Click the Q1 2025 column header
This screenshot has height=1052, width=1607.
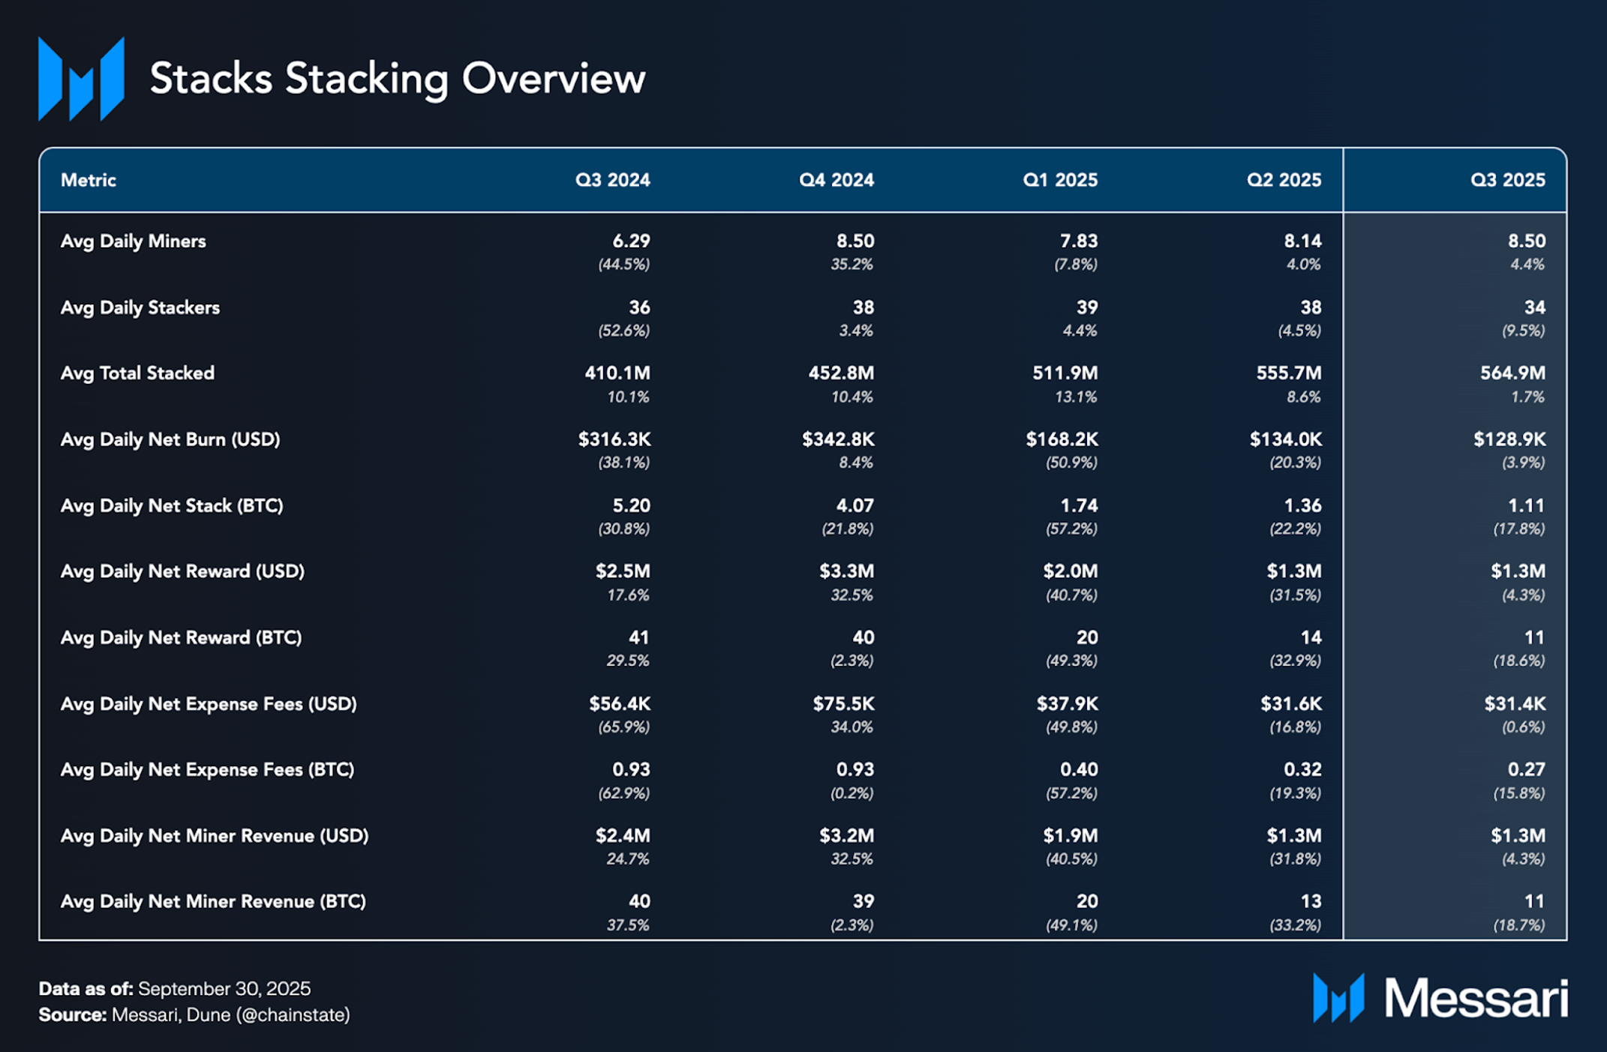(1059, 180)
